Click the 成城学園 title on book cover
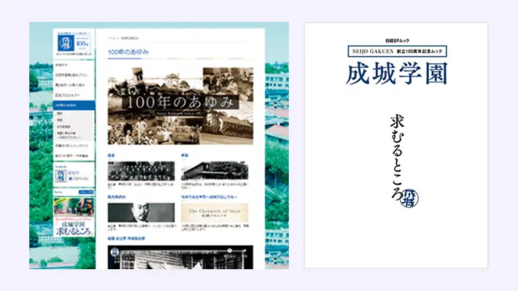518x291 pixels. point(396,73)
